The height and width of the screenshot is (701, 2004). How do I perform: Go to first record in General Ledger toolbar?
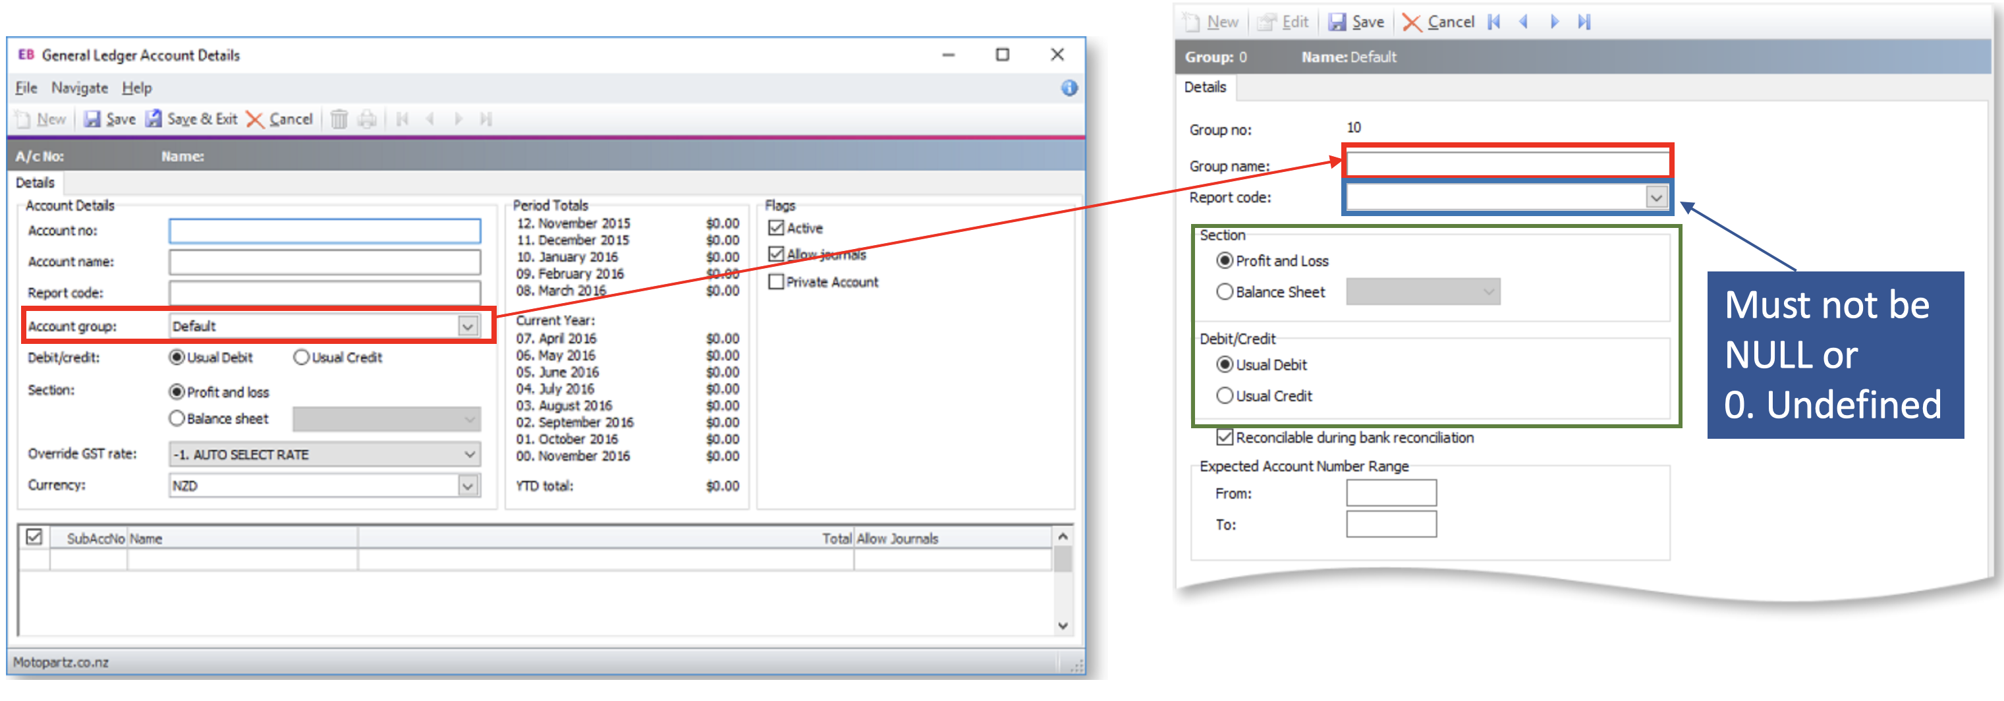(x=403, y=119)
